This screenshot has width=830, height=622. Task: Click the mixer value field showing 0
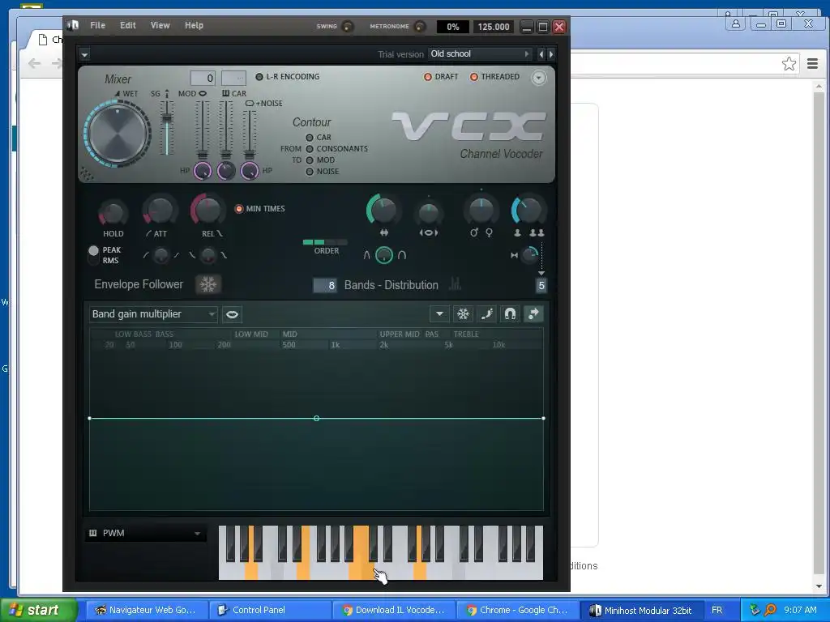tap(203, 79)
